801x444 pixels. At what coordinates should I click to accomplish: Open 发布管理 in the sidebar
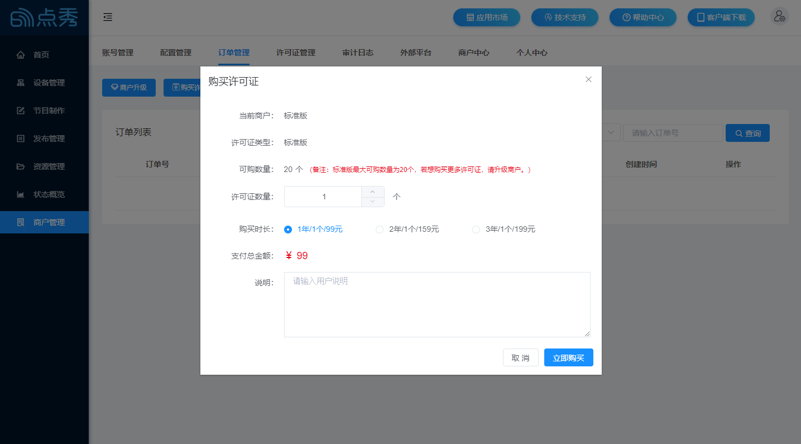pos(44,139)
